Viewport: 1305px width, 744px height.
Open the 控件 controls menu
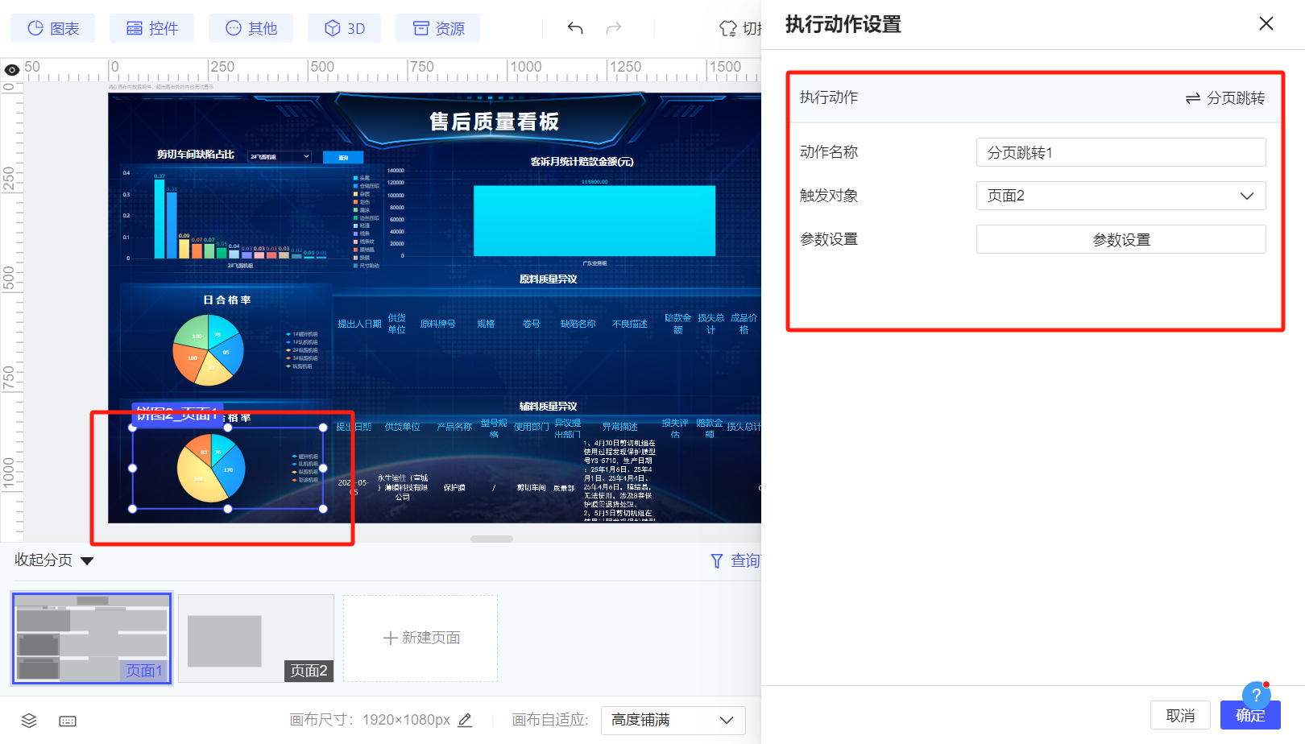click(x=152, y=28)
